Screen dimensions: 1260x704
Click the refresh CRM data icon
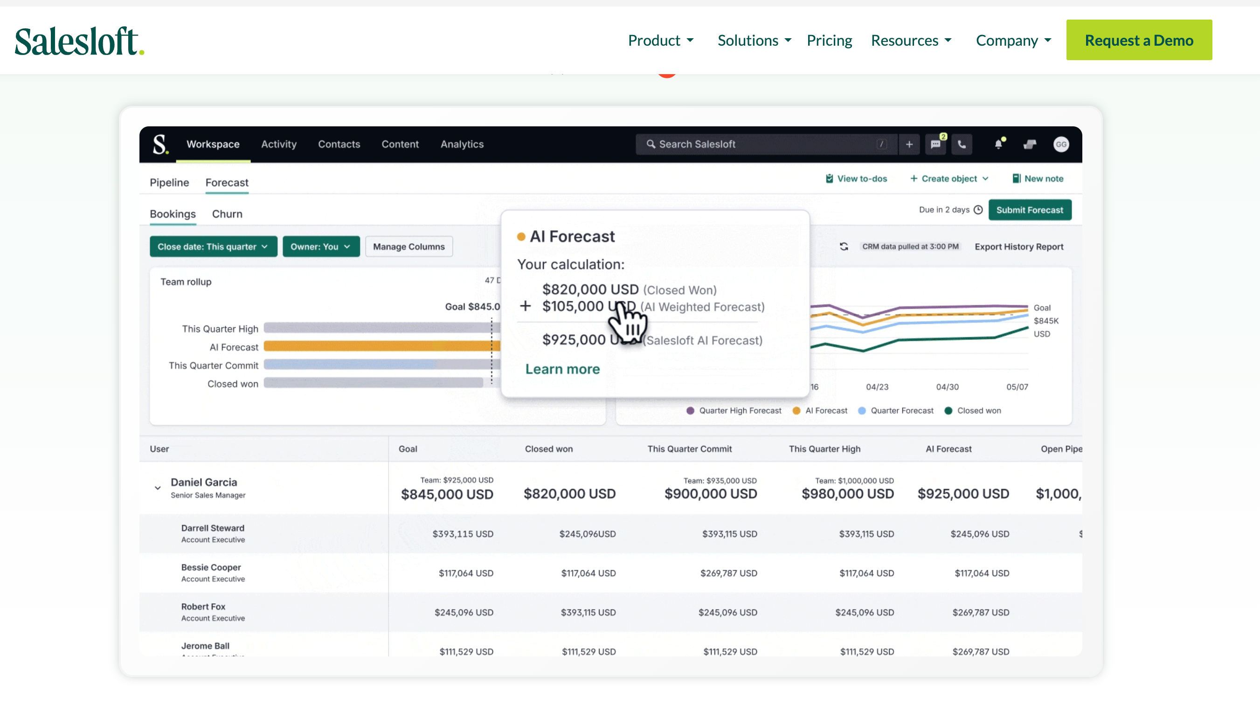coord(844,246)
